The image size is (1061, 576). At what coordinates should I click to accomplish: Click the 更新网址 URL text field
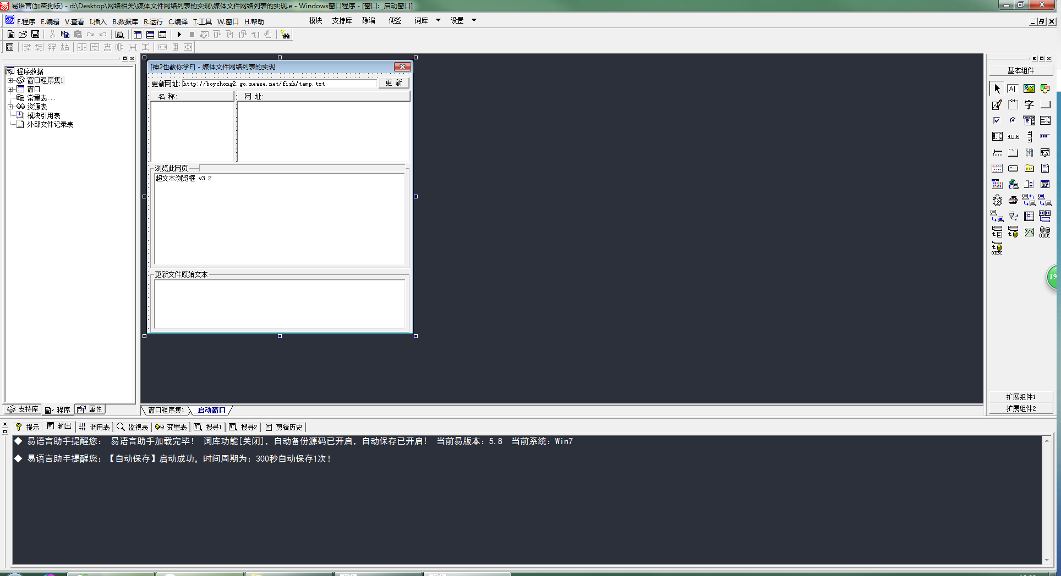click(279, 84)
